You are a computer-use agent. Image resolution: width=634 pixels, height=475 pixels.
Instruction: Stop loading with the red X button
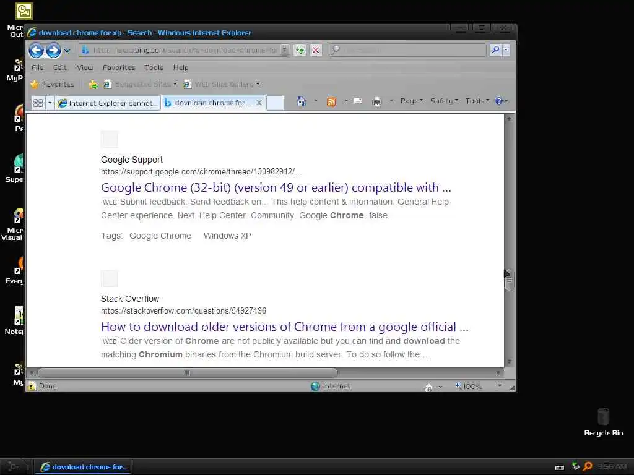click(316, 50)
